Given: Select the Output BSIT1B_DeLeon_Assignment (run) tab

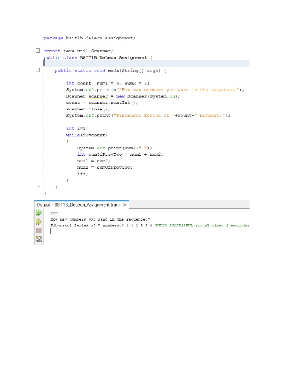Looking at the screenshot, I should pos(78,205).
